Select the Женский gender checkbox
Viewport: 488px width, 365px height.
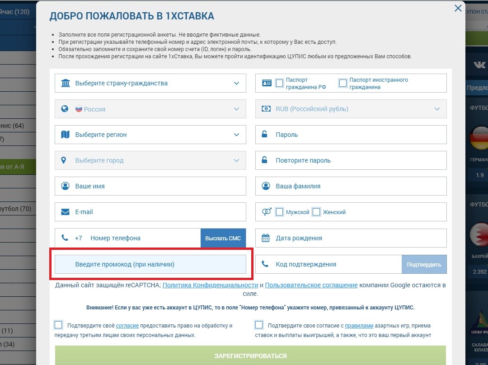[x=316, y=212]
